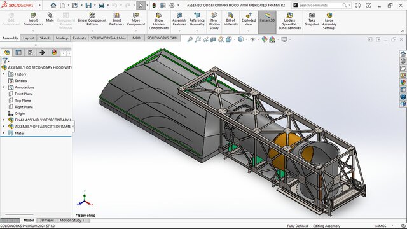
Task: Open Bill of Materials
Action: coord(230,19)
